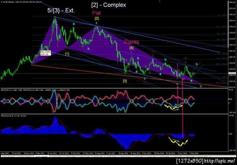Click the Fibo 1547.98 tooltip box

coord(45,53)
